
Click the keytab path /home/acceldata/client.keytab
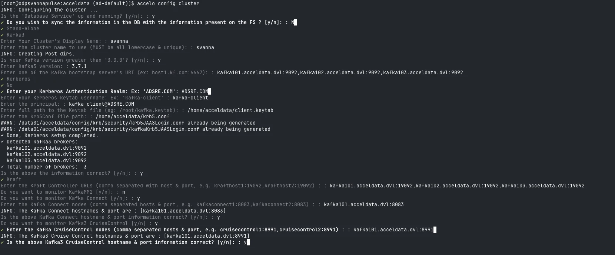click(230, 110)
